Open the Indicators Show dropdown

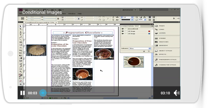140,49
